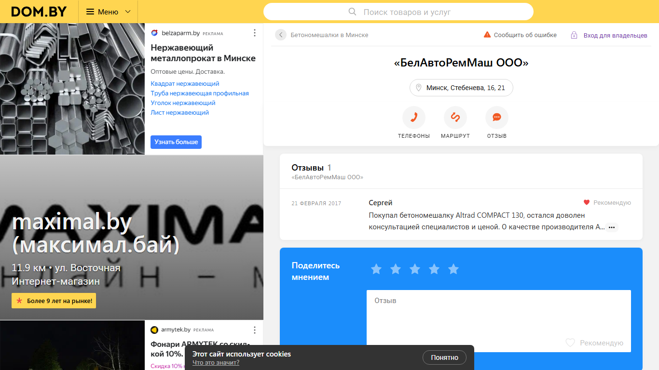
Task: Open Вход для владельцев link
Action: [616, 35]
